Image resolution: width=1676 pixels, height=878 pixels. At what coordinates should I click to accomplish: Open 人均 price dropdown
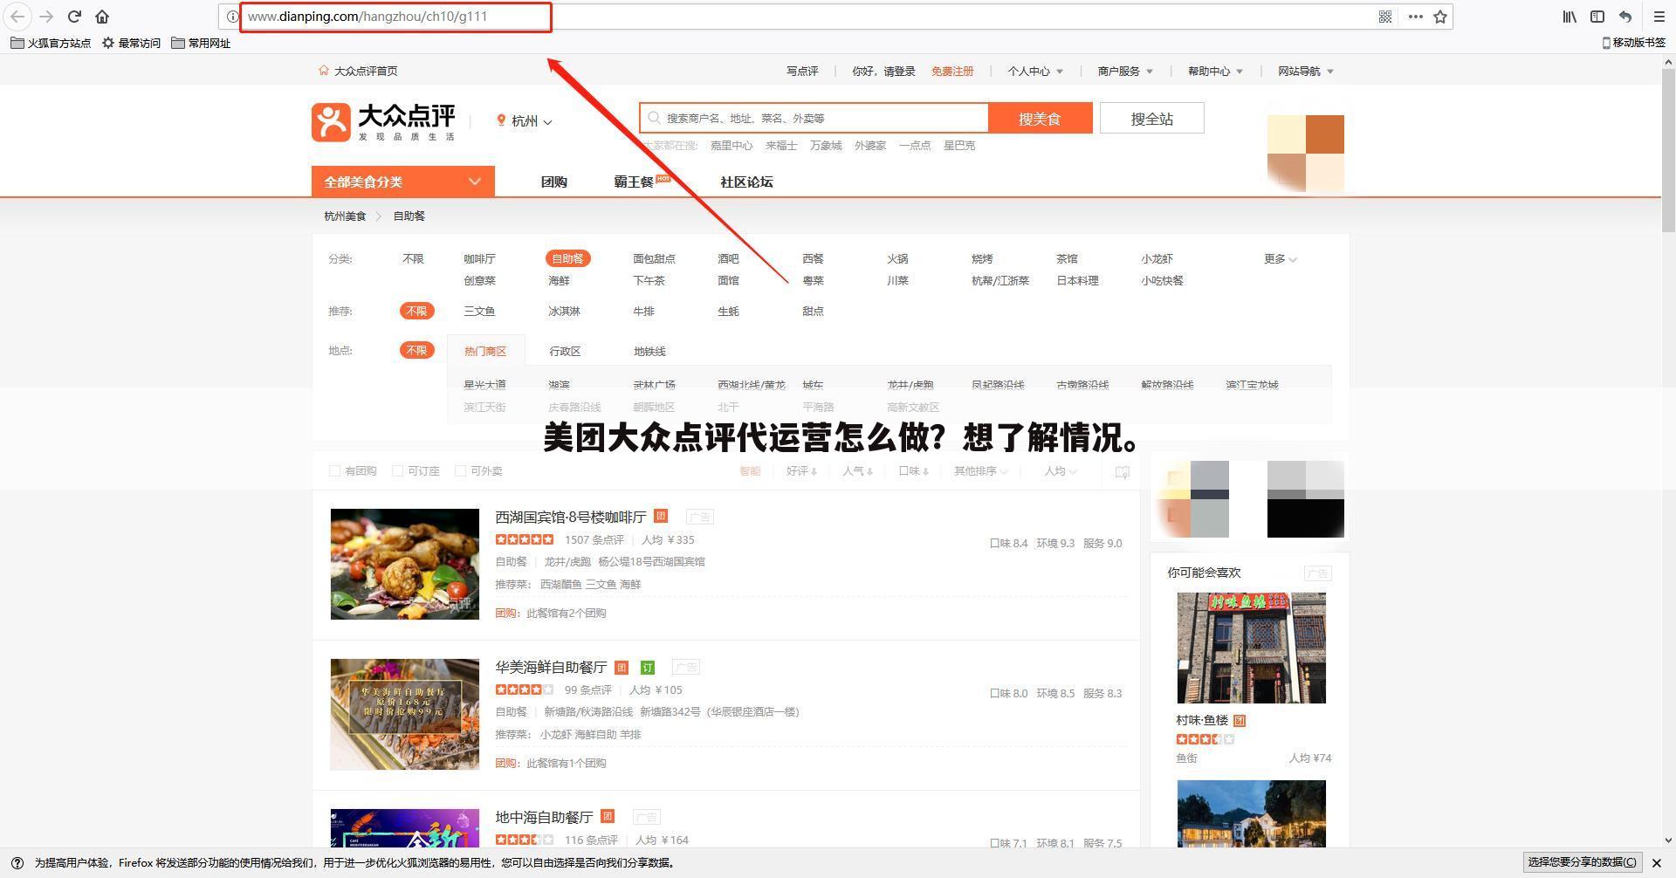point(1060,471)
